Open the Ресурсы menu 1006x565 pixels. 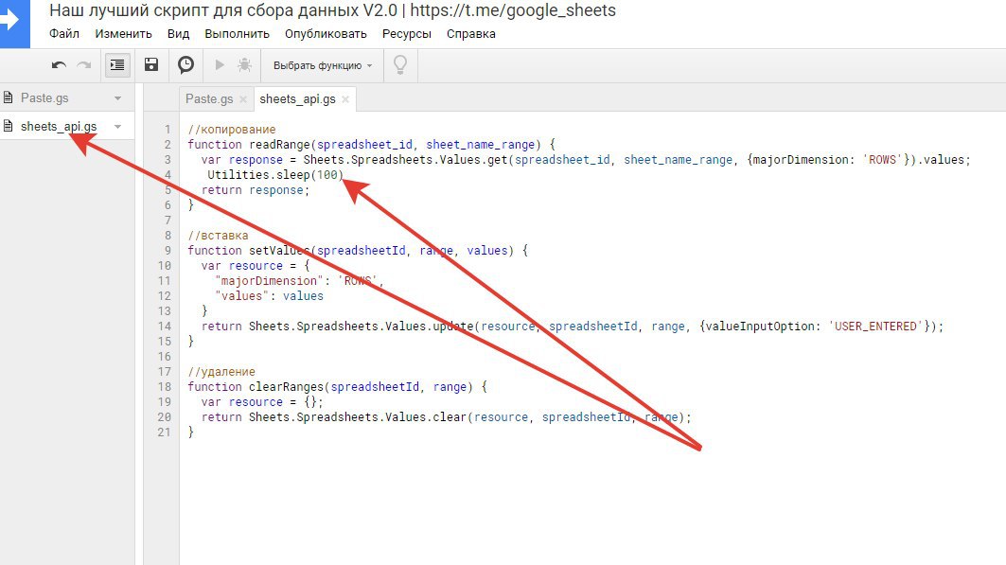[x=407, y=33]
